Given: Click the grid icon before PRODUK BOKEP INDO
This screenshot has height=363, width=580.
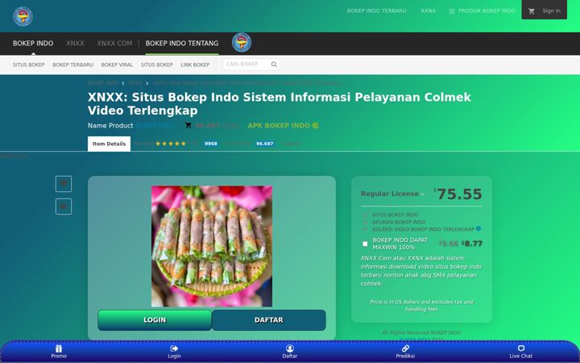Looking at the screenshot, I should [452, 11].
